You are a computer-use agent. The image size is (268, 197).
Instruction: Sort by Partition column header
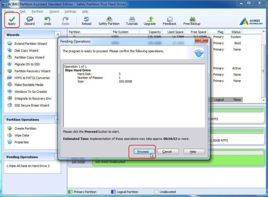pos(89,32)
